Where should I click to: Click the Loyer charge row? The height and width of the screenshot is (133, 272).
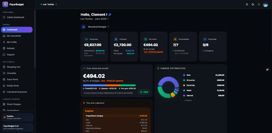(x=117, y=123)
